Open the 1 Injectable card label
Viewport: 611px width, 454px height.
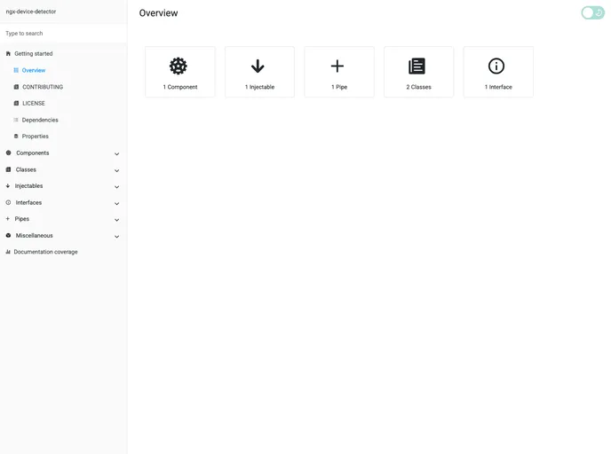[259, 87]
